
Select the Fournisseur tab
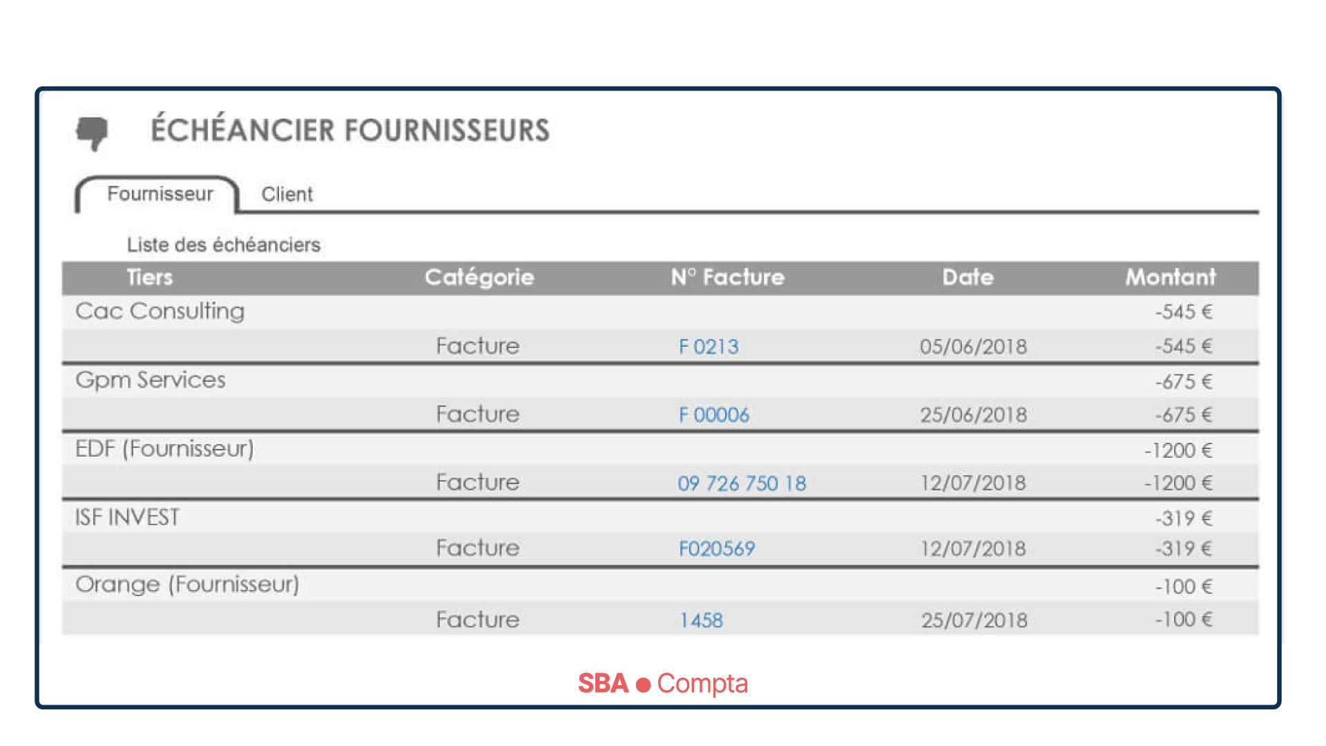pyautogui.click(x=160, y=194)
